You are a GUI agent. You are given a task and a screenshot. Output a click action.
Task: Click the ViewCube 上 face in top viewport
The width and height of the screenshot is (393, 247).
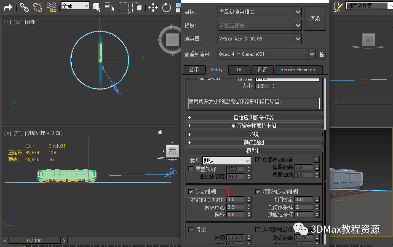(172, 40)
